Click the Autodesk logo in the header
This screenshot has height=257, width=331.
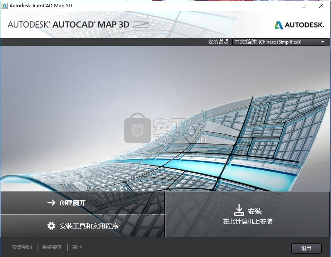pyautogui.click(x=299, y=25)
